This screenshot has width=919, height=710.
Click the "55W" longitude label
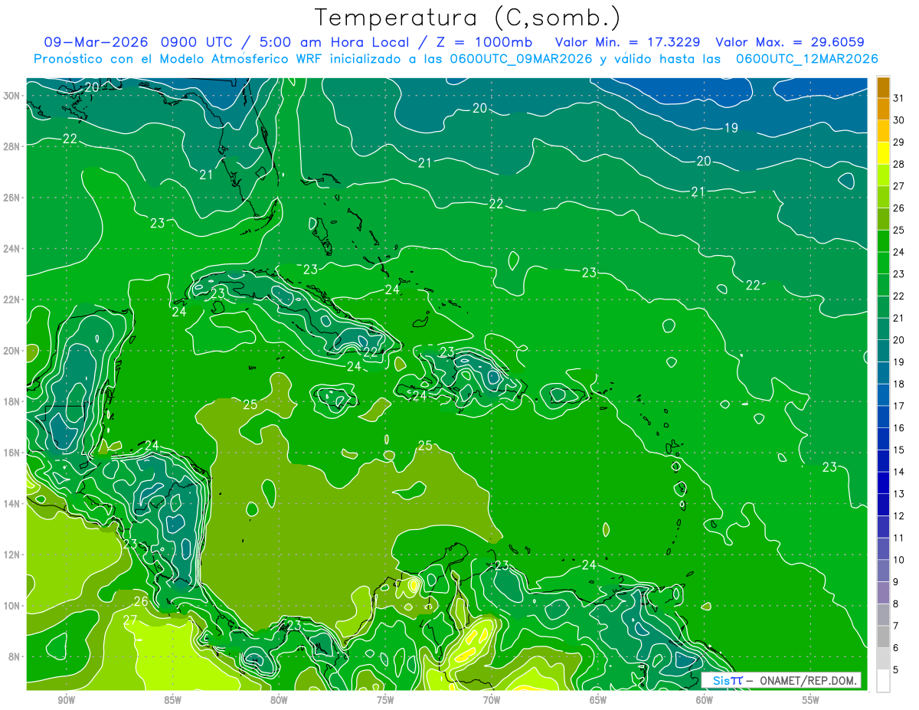tap(811, 700)
